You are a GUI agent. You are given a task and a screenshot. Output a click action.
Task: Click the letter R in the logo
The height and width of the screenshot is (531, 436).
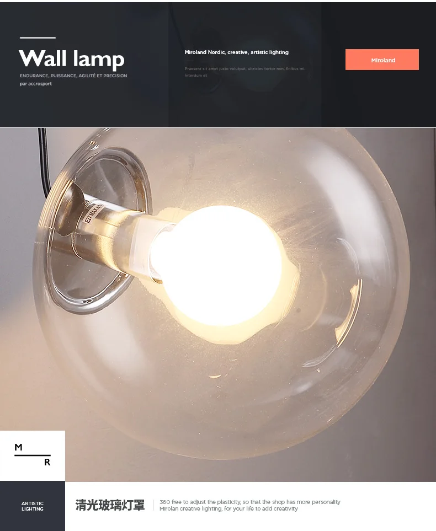click(x=47, y=462)
